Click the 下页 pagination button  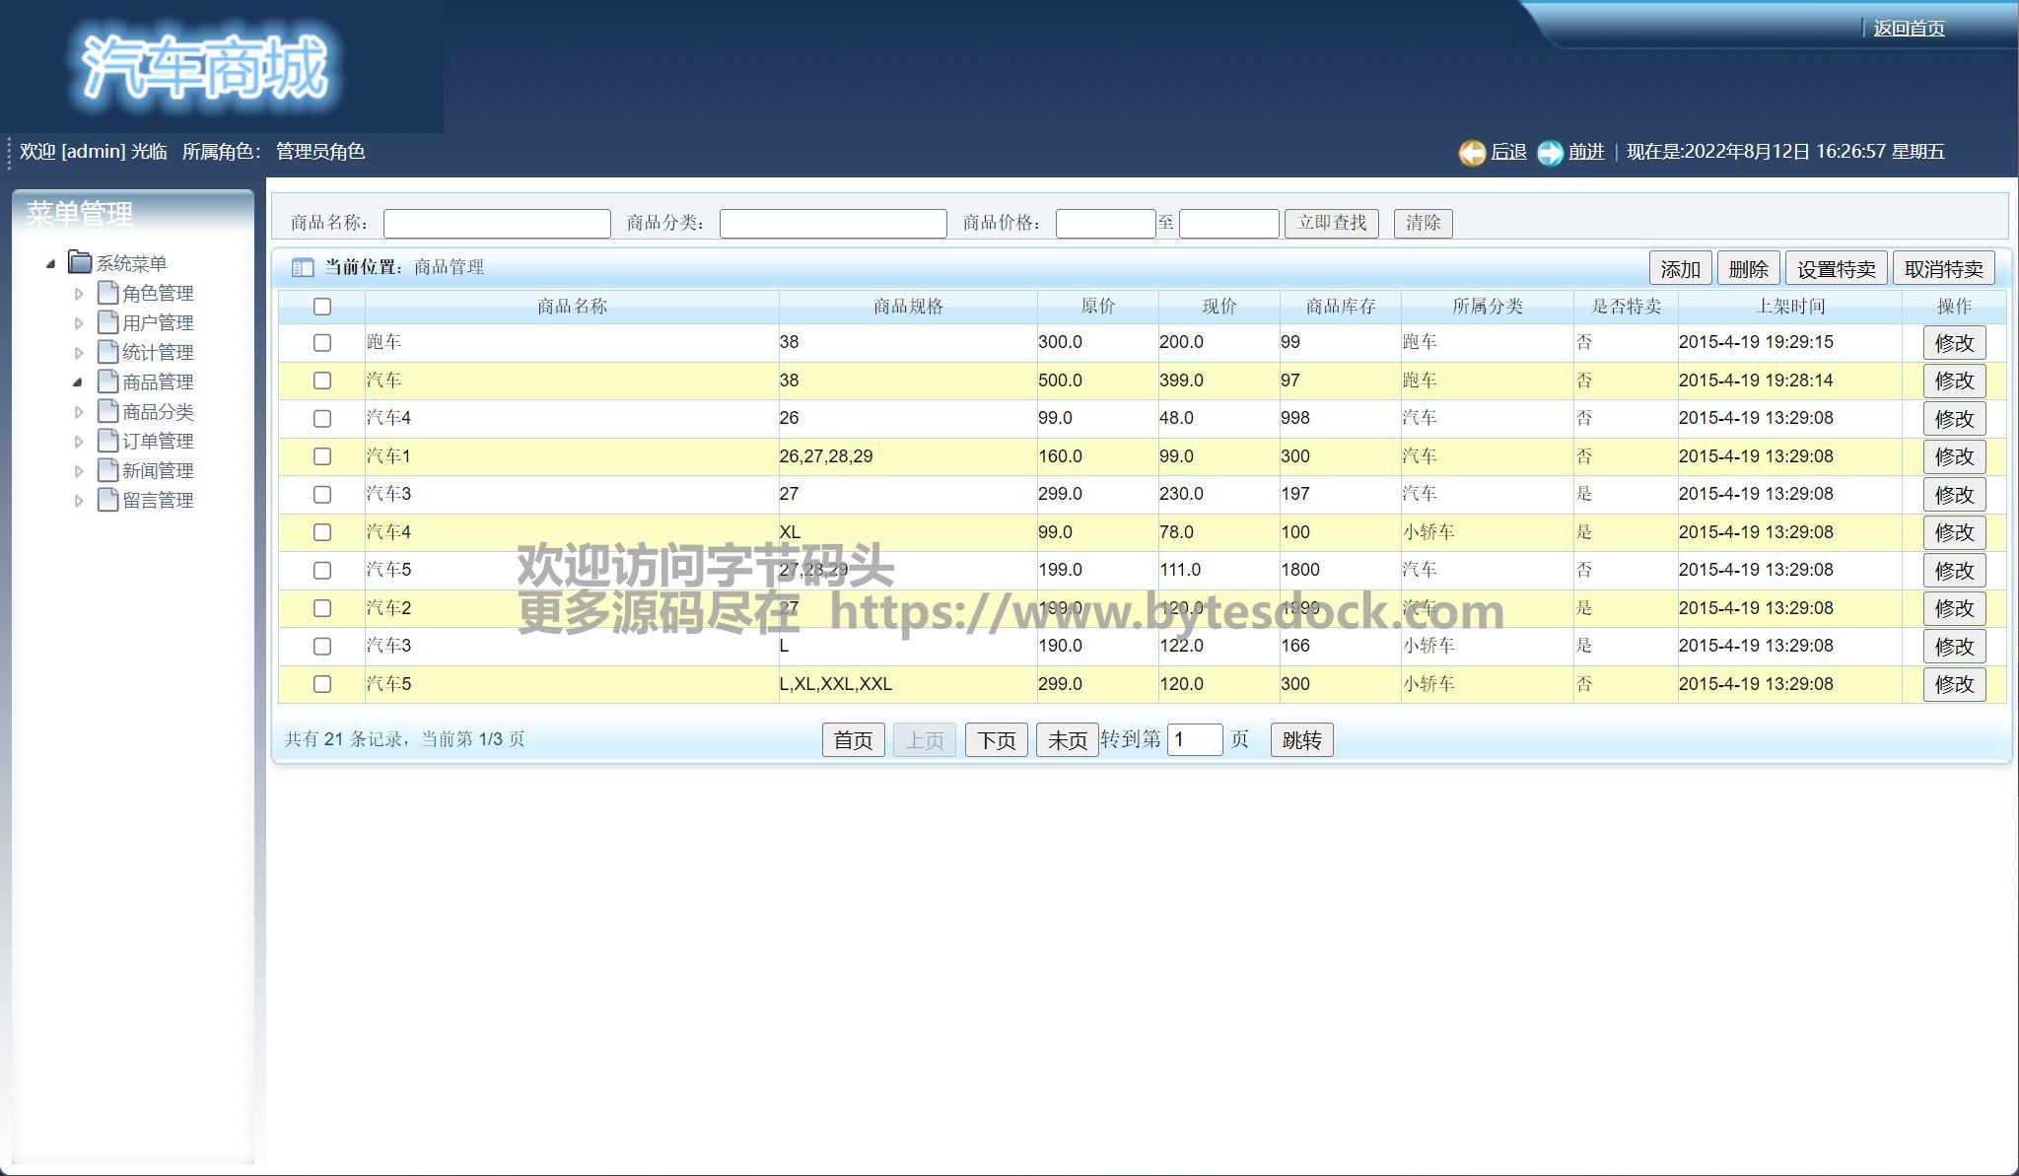[996, 740]
